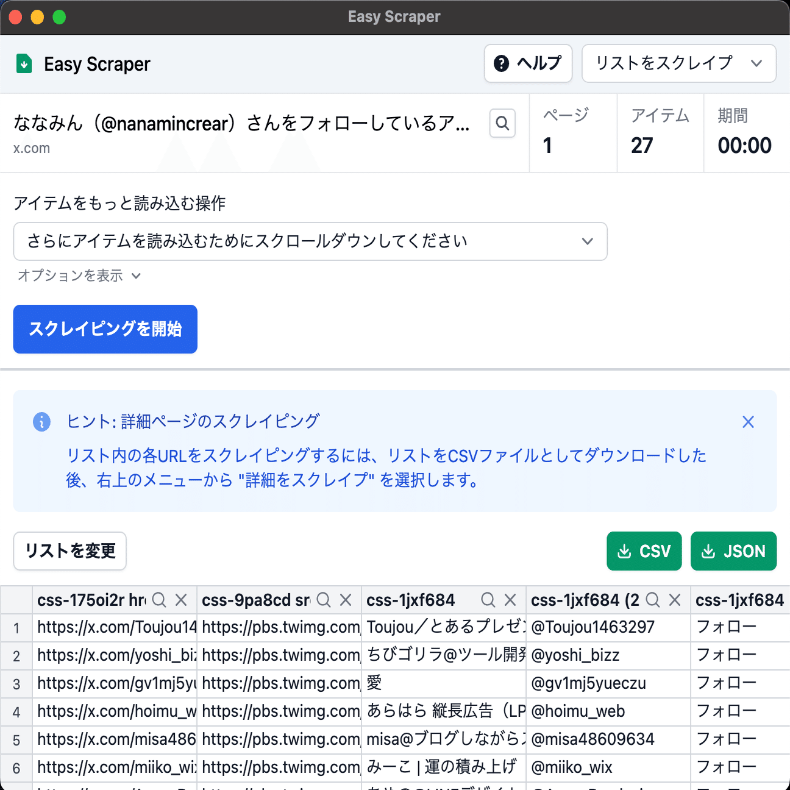
Task: Click the Easy Scraper green logo icon
Action: (x=24, y=63)
